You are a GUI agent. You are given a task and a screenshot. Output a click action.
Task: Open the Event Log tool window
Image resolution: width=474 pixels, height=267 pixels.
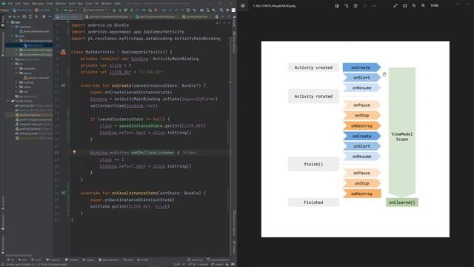coord(195,260)
